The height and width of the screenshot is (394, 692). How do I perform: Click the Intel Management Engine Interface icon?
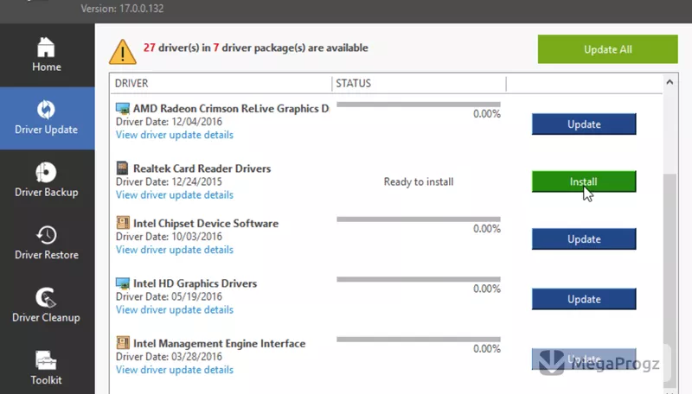[x=123, y=342]
